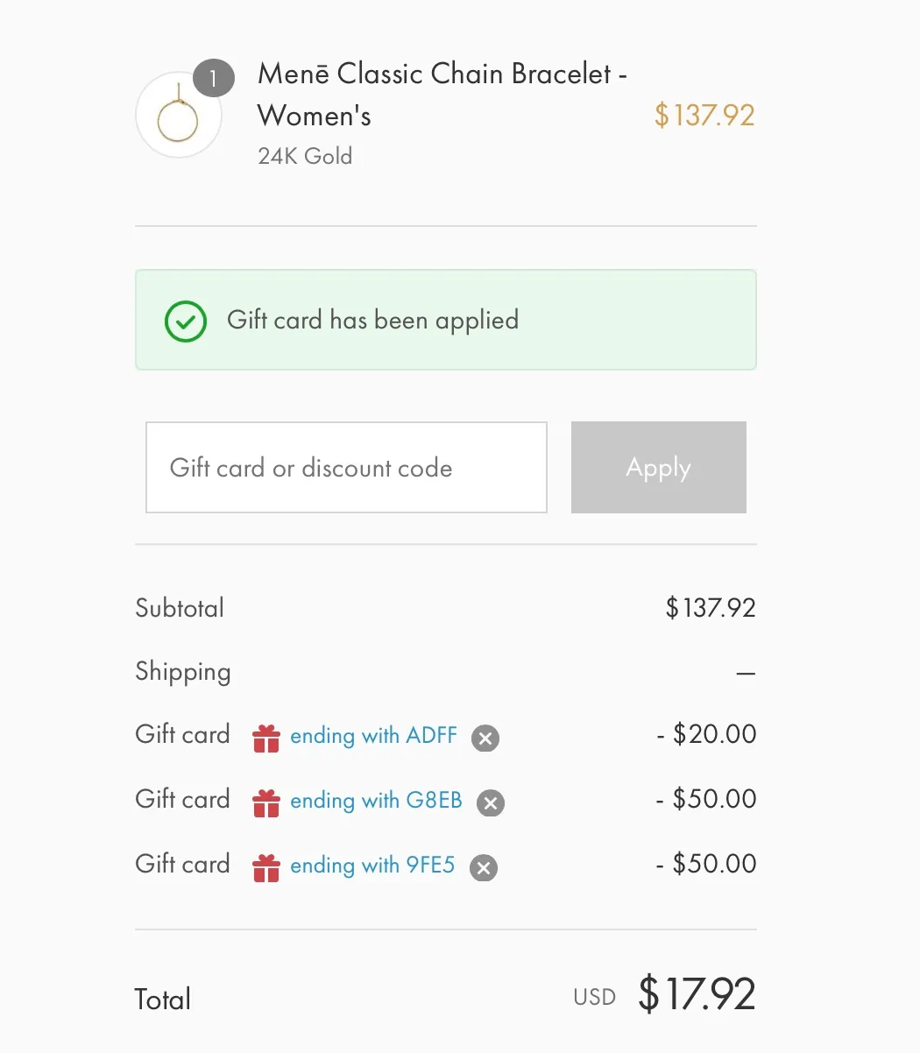Remove gift card ending with ADFF

[485, 739]
